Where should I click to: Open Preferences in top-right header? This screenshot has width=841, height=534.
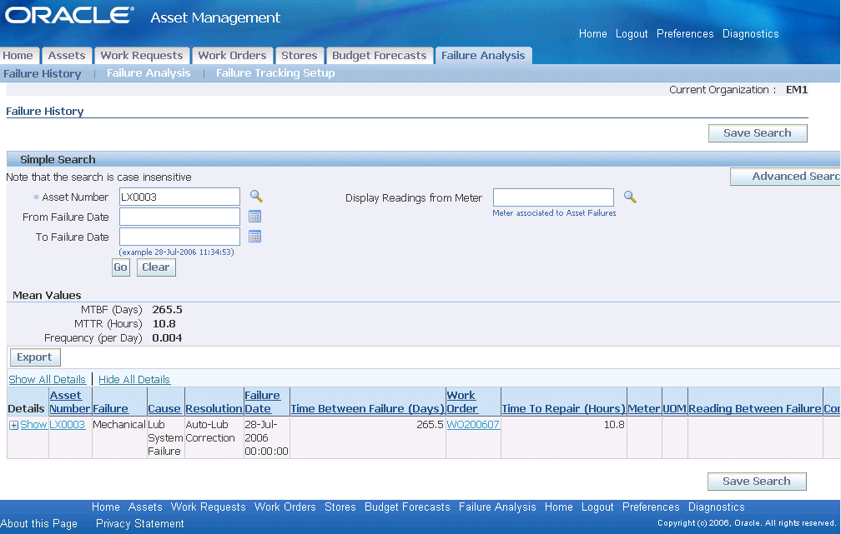(685, 34)
